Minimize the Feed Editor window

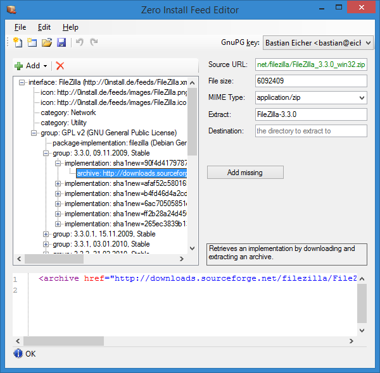[x=322, y=8]
